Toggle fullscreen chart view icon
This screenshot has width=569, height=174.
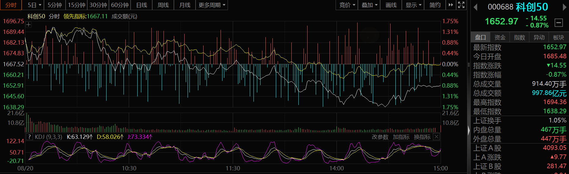(x=461, y=5)
